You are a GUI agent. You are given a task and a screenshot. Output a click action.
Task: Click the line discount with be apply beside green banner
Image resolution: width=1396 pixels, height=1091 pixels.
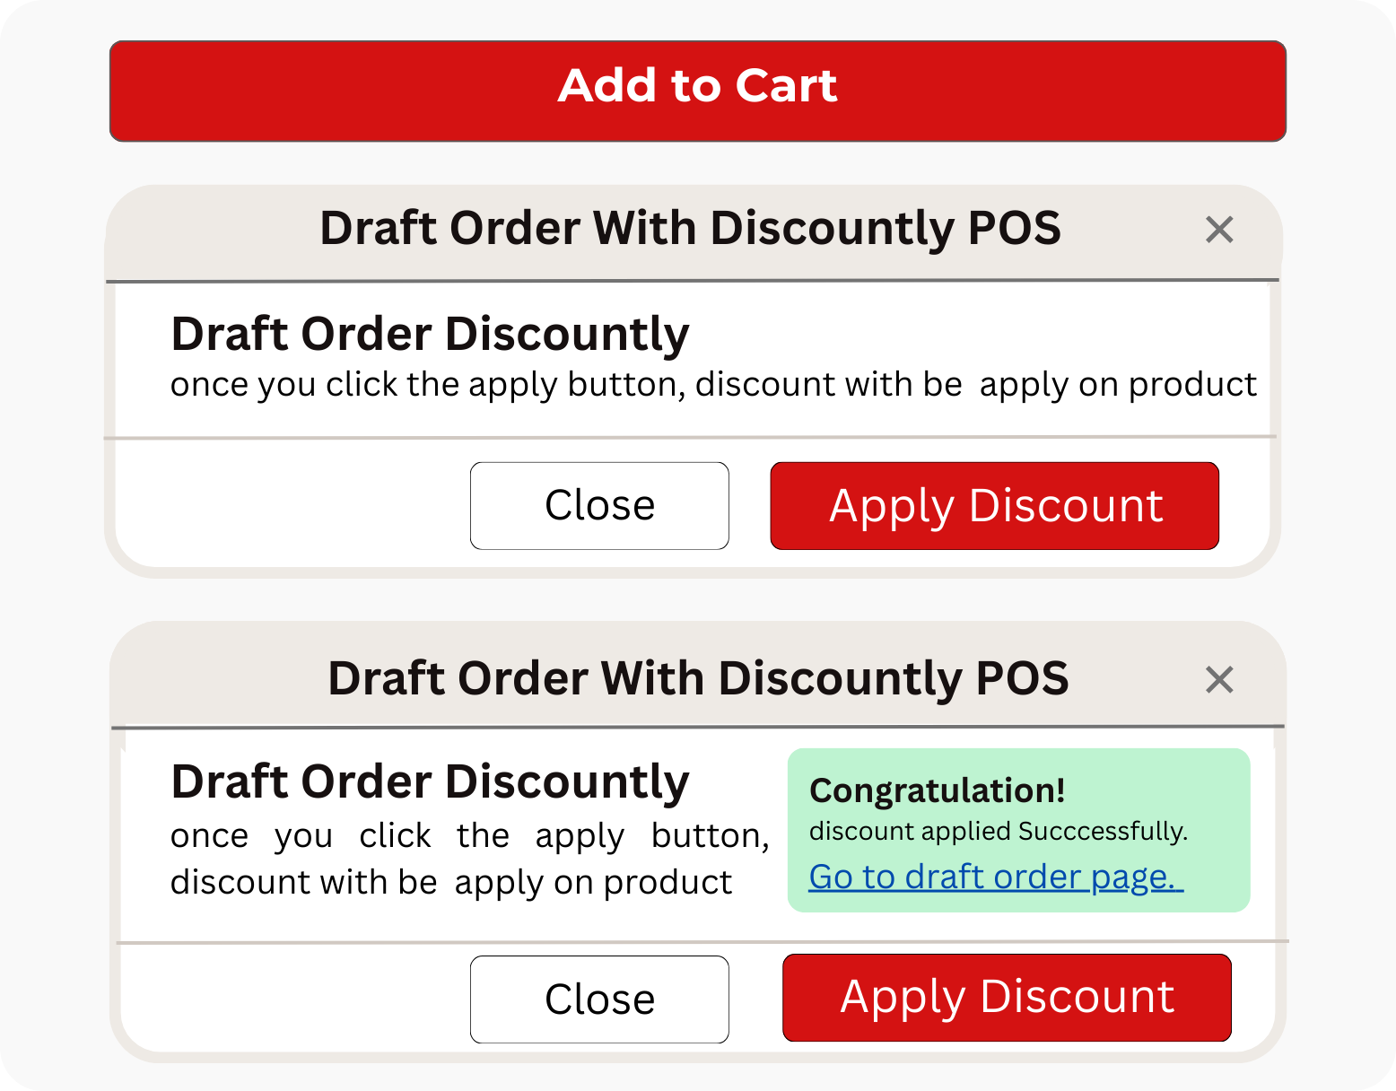click(x=451, y=883)
